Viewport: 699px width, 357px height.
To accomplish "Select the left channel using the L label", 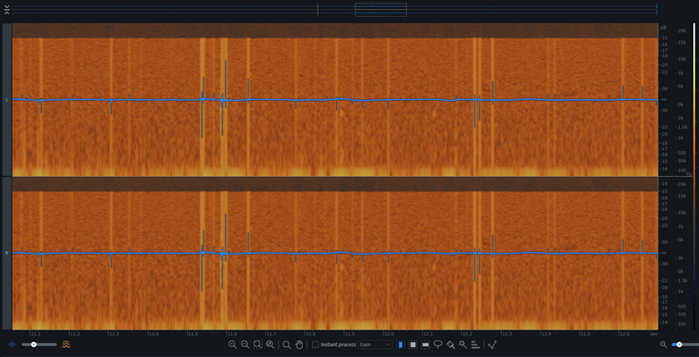I will tap(7, 100).
